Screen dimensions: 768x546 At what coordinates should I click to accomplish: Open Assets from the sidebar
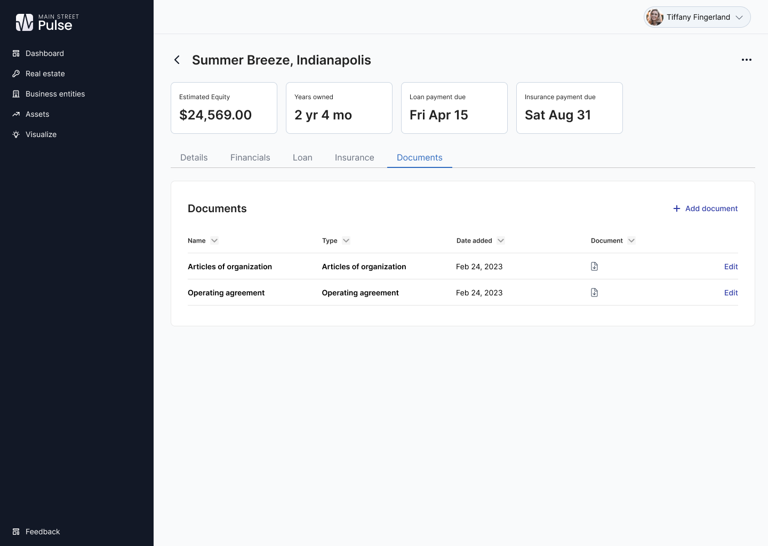tap(37, 114)
